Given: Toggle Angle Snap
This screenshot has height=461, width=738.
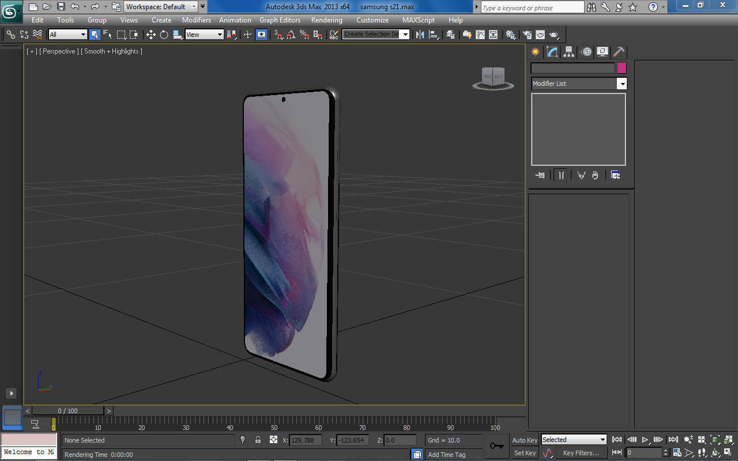Looking at the screenshot, I should point(292,35).
